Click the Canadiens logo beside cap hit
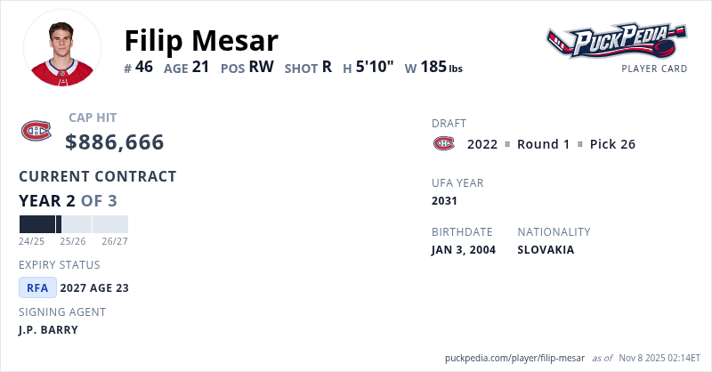712x372 pixels. pos(36,132)
